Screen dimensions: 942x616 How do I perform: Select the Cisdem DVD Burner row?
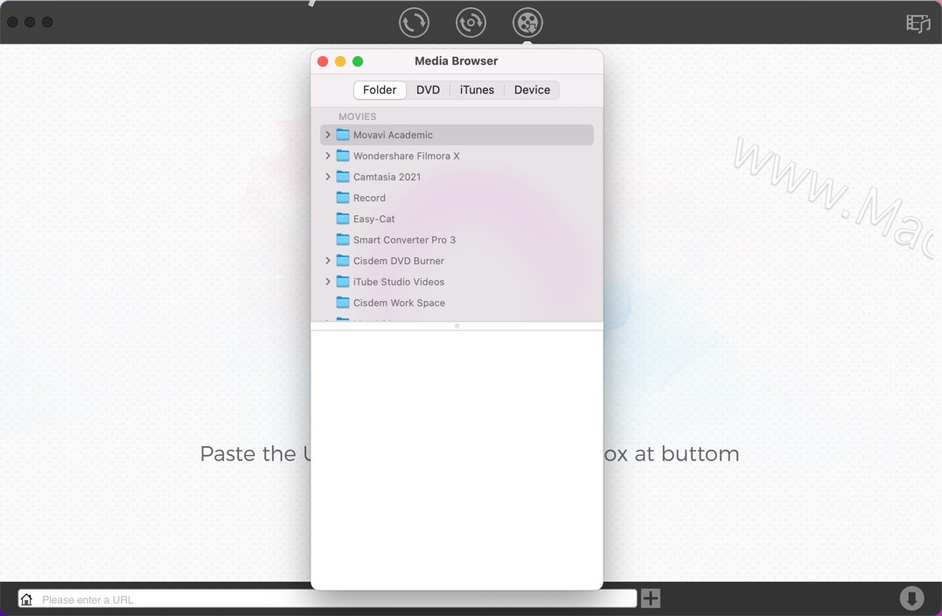[x=457, y=261]
